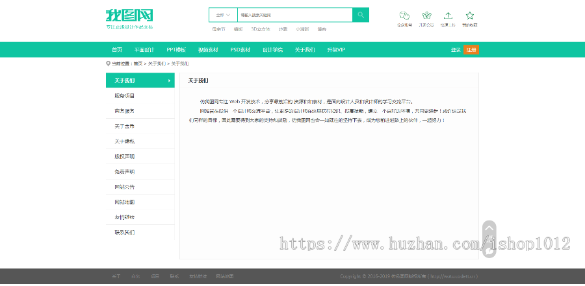Open 平面设计 in the navigation bar
Viewport: 585px width, 286px height.
click(x=144, y=50)
